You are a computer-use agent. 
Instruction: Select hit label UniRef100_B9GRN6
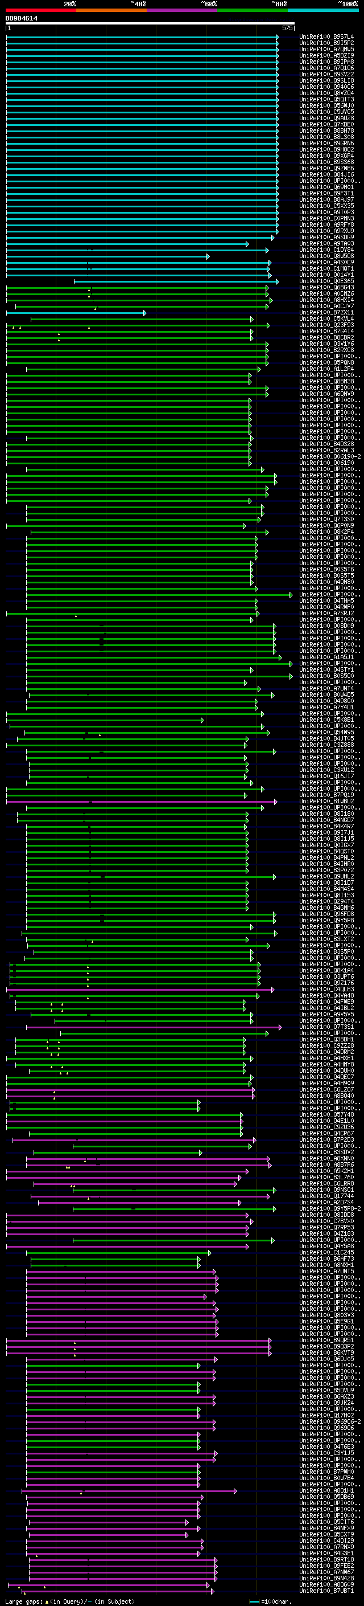[x=326, y=144]
